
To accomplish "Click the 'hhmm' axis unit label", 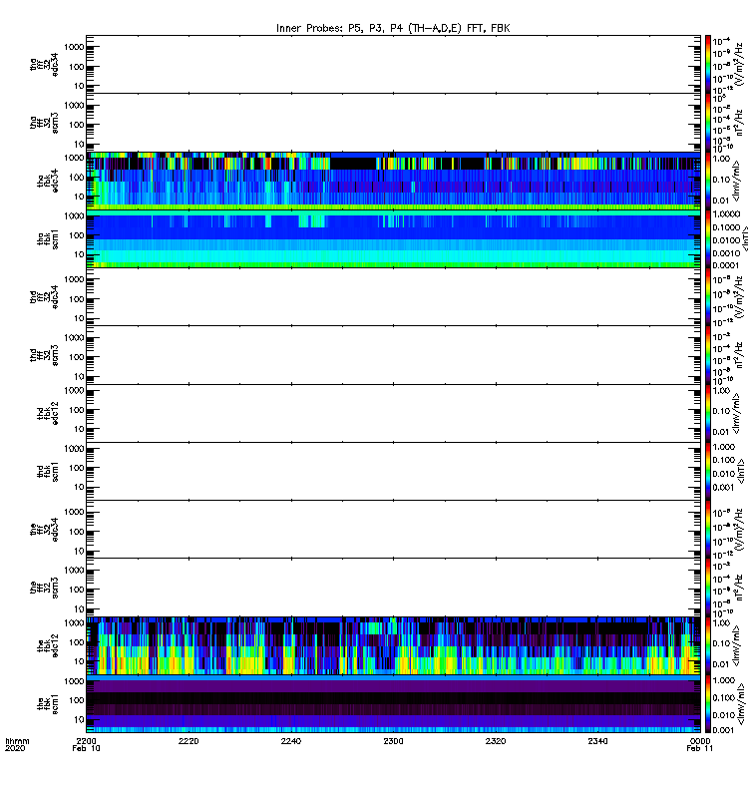I will point(17,741).
